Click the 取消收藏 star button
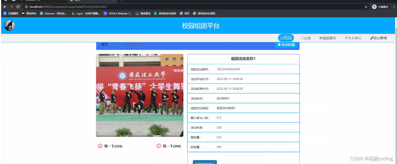Image resolution: width=397 pixels, height=164 pixels. click(x=286, y=45)
